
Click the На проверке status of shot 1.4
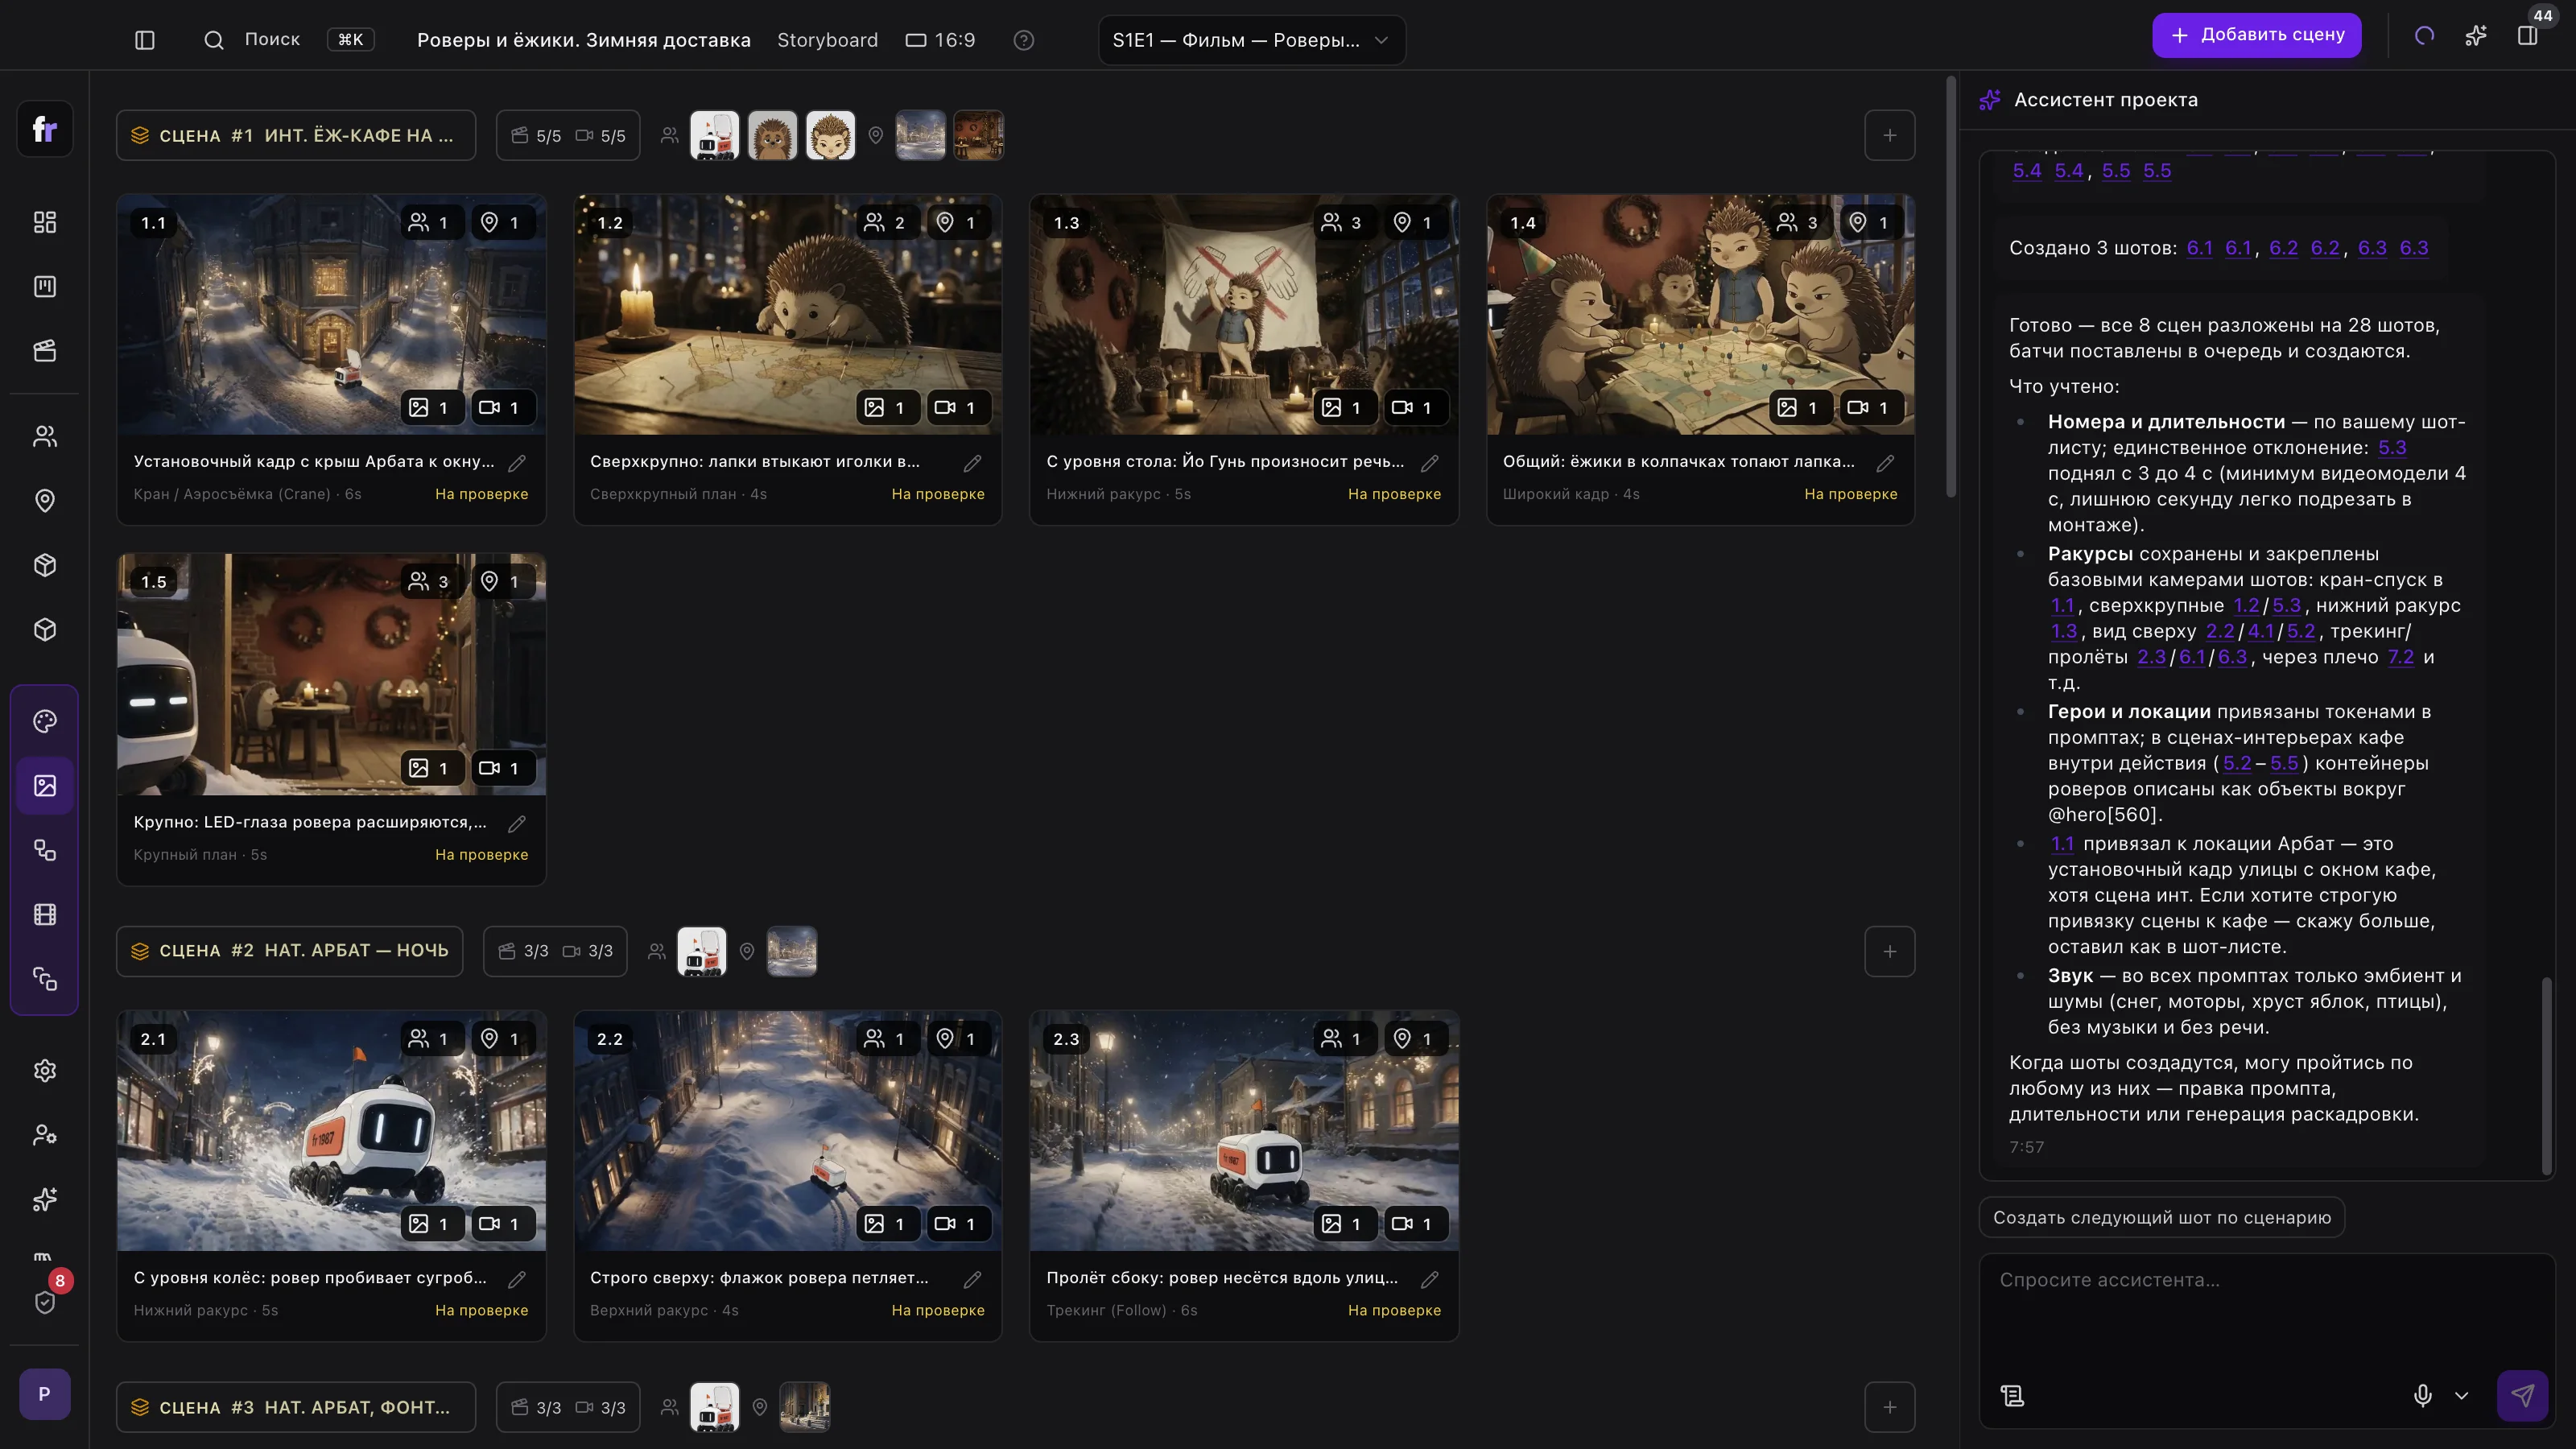point(1850,494)
